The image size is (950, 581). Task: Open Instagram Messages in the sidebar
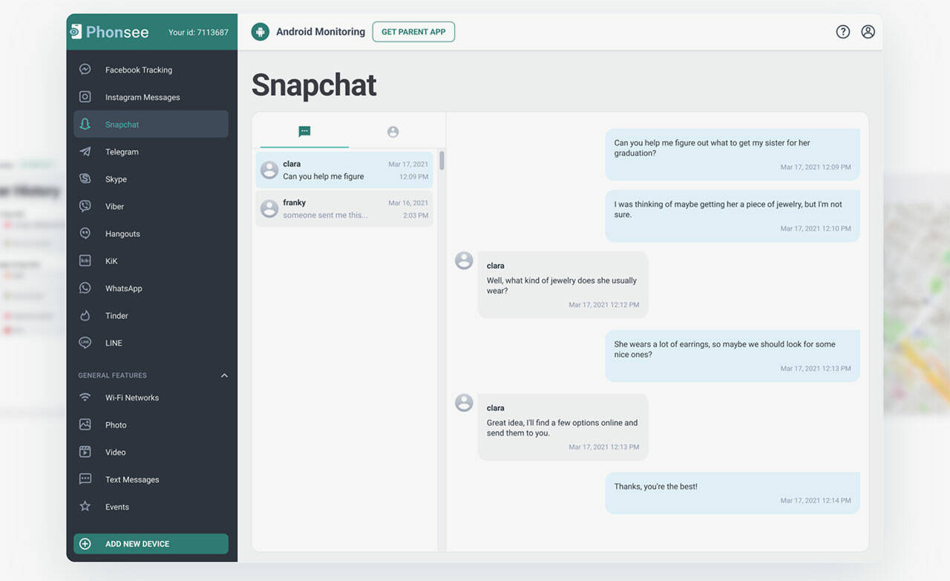coord(142,97)
